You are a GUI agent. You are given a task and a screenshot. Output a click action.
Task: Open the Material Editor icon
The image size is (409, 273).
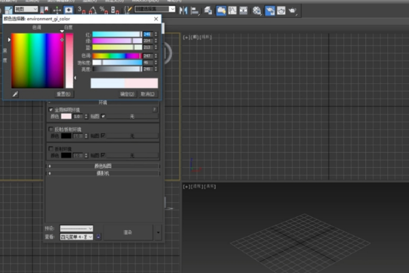(257, 10)
